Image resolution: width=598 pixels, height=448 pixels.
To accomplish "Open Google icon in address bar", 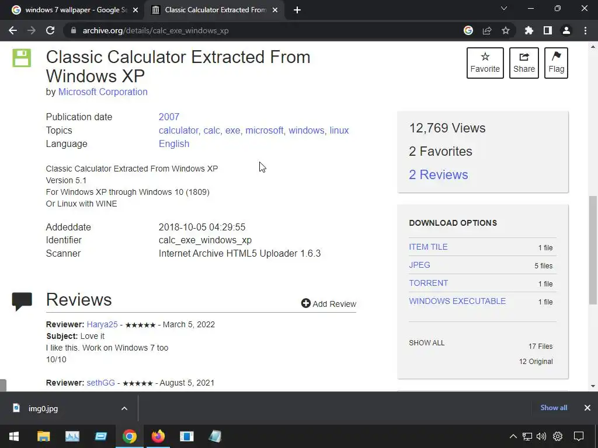I will 468,30.
